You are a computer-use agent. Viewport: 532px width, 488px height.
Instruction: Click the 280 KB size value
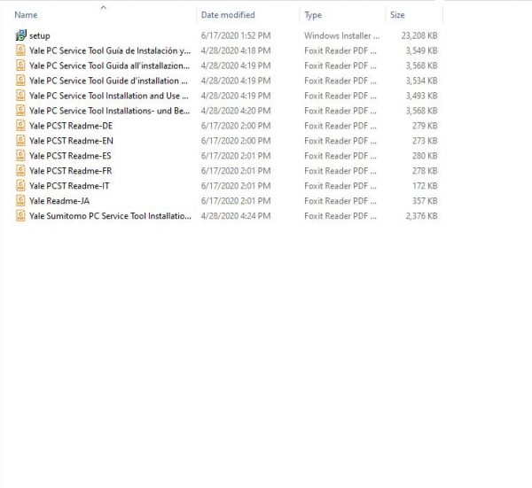(425, 156)
